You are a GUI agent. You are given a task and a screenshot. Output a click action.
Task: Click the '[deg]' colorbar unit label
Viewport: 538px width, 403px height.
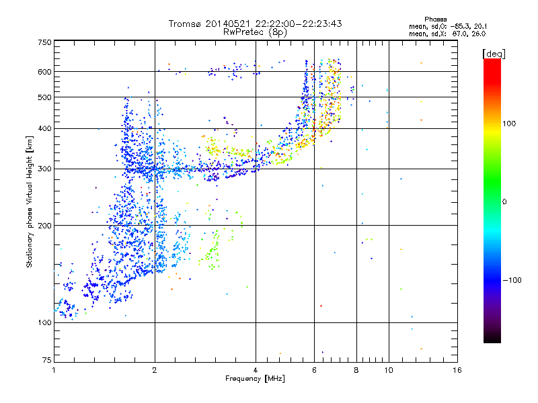pyautogui.click(x=494, y=54)
